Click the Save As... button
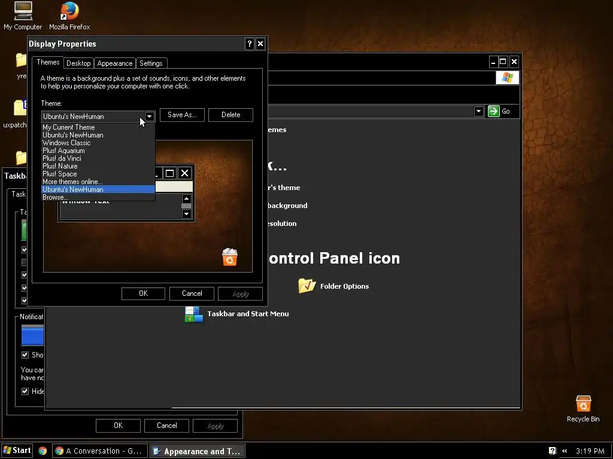This screenshot has width=613, height=459. pyautogui.click(x=182, y=115)
